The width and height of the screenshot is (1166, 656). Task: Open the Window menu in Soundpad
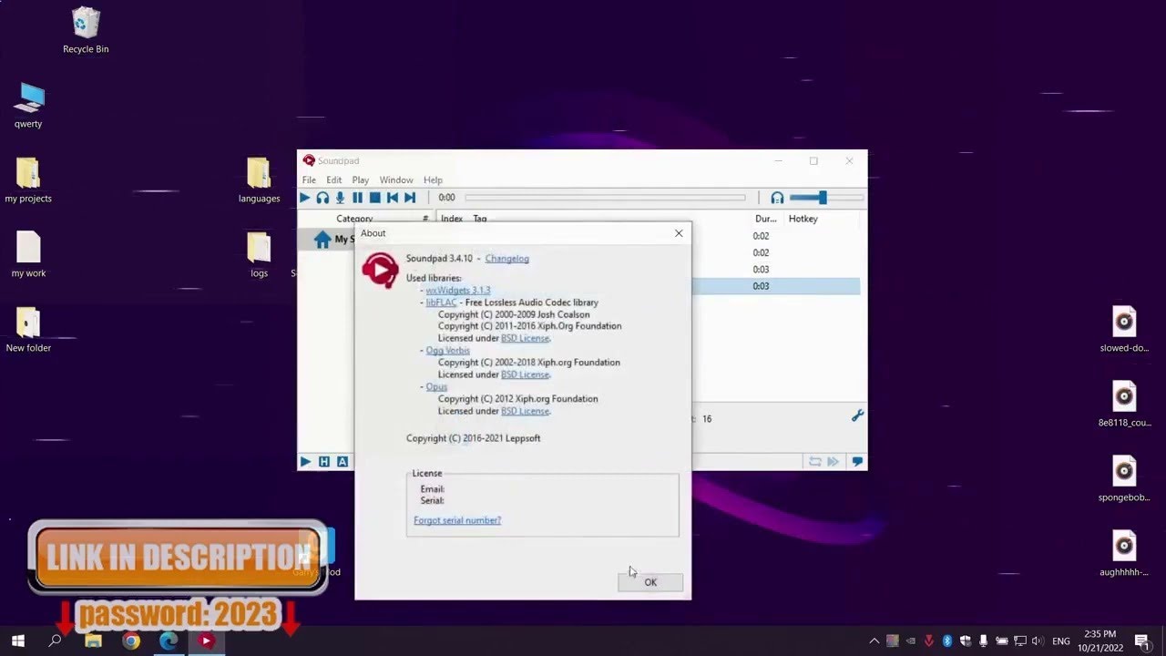click(396, 180)
